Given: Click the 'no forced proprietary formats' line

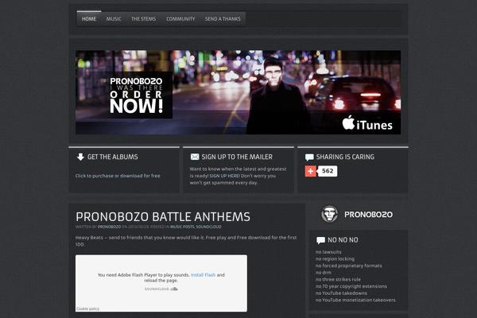Looking at the screenshot, I should click(349, 266).
